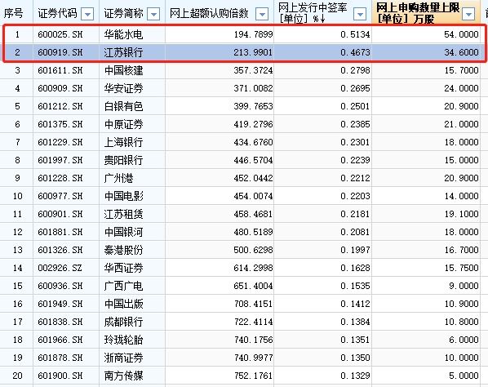Click the 网上发行中签率 header label
The width and height of the screenshot is (488, 387).
pos(313,13)
